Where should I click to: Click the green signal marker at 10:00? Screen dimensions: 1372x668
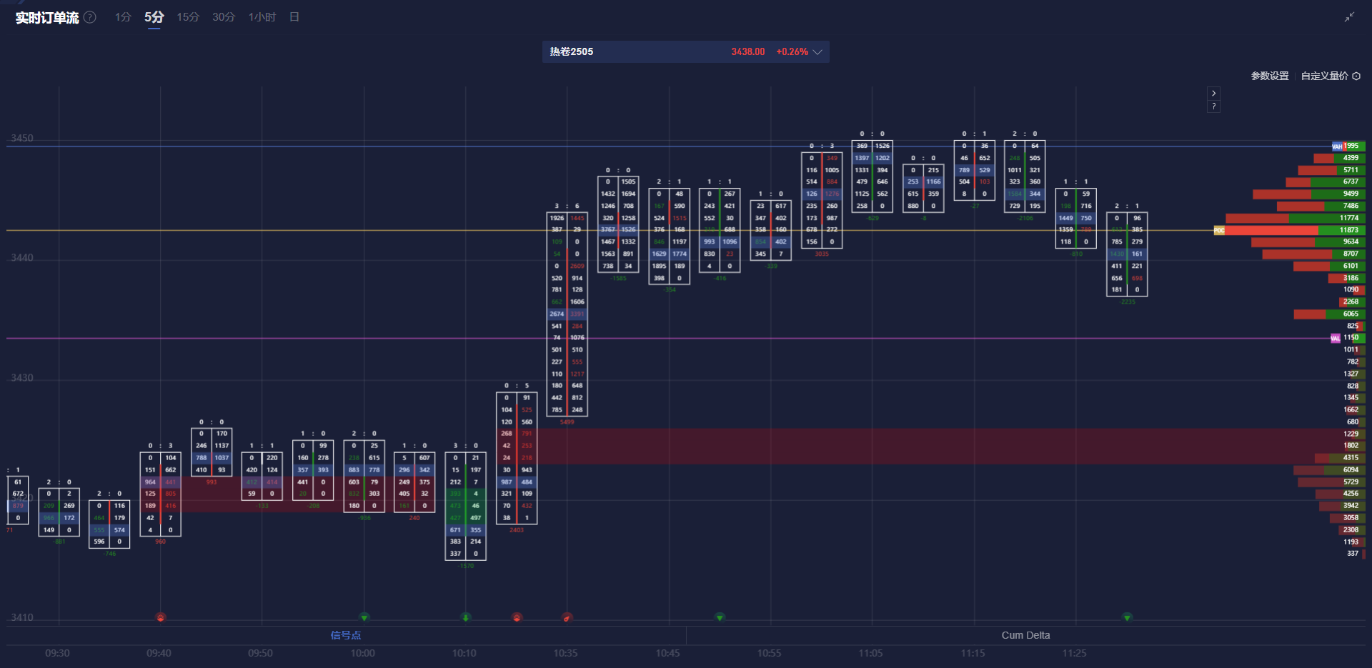coord(364,617)
